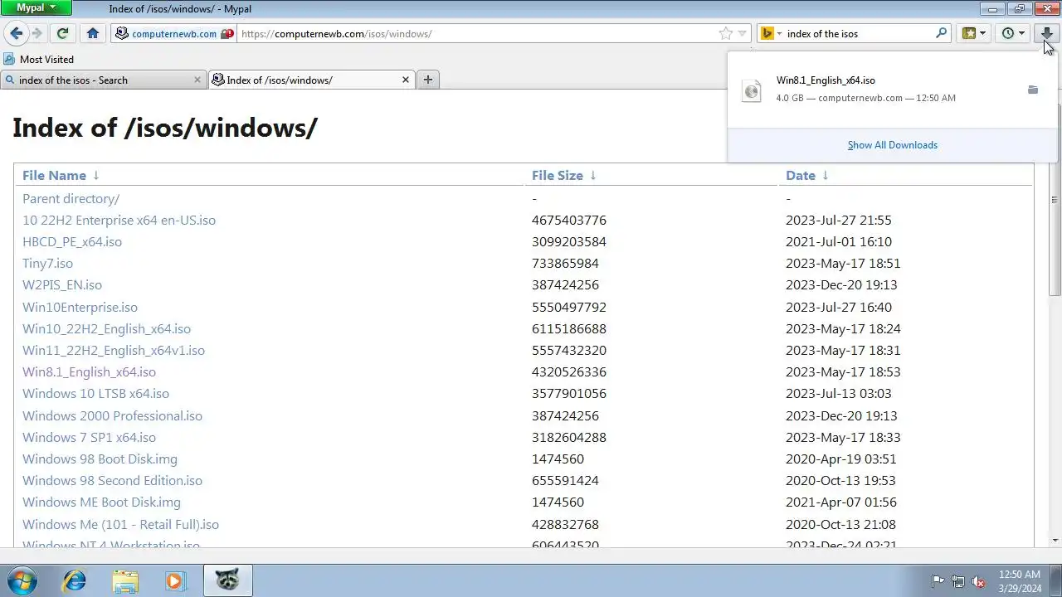Viewport: 1062px width, 597px height.
Task: Click the address bar URL field
Action: 477,34
